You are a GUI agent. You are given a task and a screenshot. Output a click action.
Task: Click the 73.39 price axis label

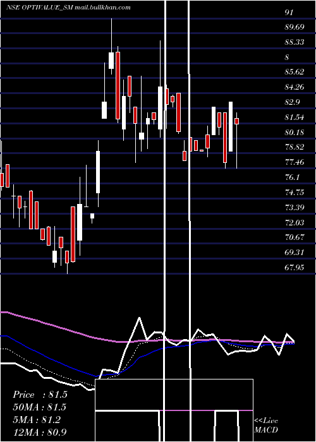[x=295, y=208]
